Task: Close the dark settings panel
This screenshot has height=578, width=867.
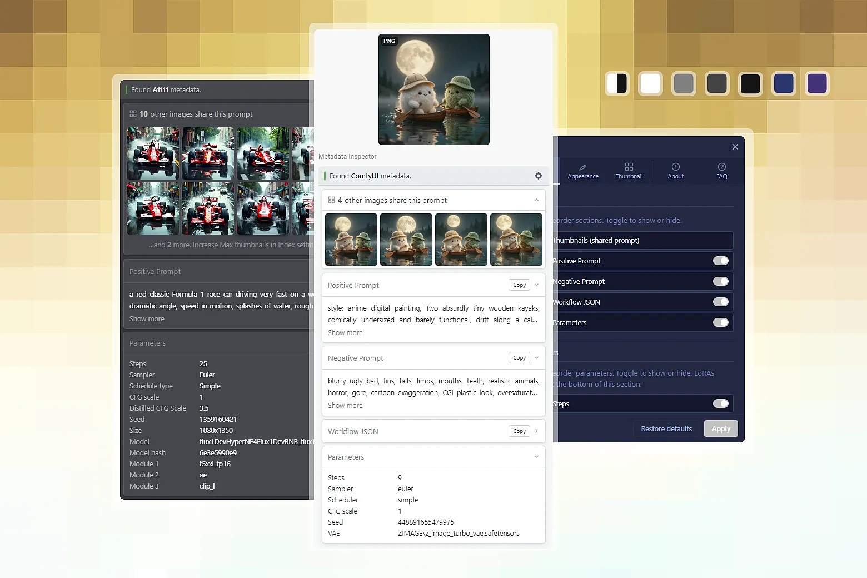Action: [735, 147]
